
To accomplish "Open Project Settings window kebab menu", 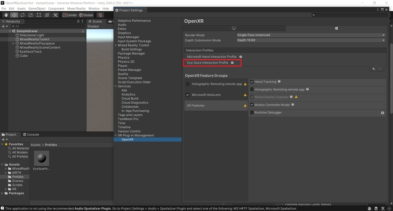I will [377, 10].
